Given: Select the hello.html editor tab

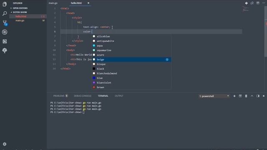Looking at the screenshot, I should coord(76,3).
